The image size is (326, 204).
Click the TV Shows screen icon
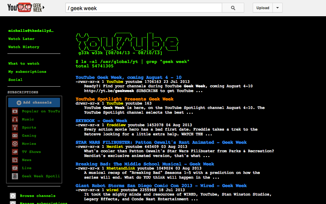(x=15, y=152)
